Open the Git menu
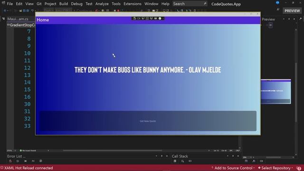The height and width of the screenshot is (171, 304). pyautogui.click(x=39, y=4)
